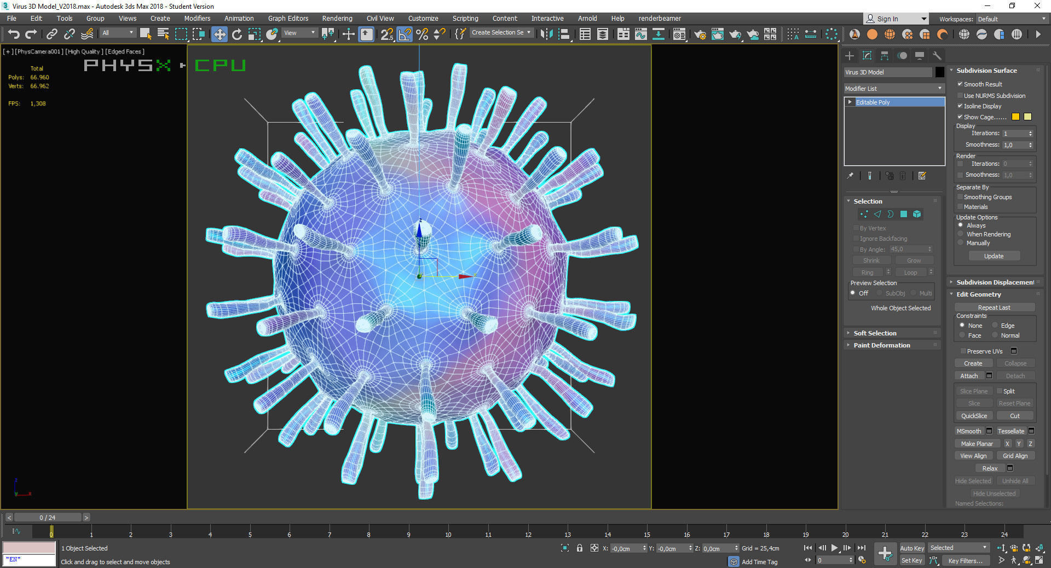Toggle the Show Cage checkbox
The height and width of the screenshot is (568, 1051).
click(960, 117)
